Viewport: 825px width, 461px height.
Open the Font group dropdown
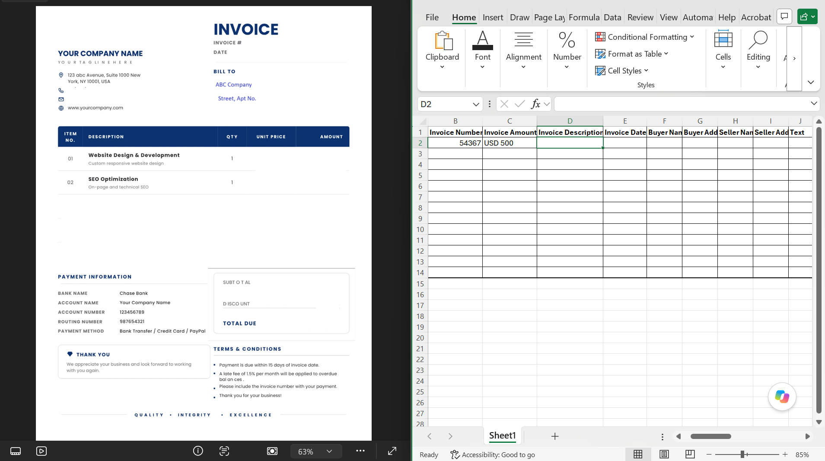click(482, 50)
